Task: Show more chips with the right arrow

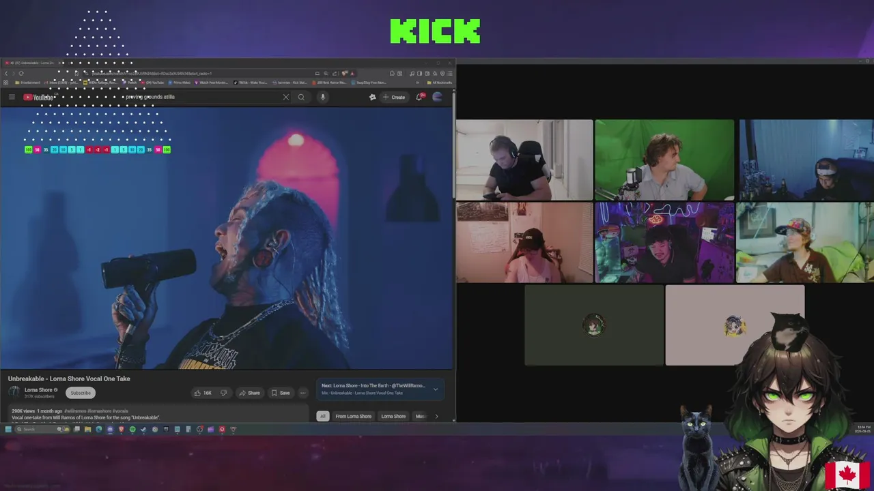Action: 436,416
